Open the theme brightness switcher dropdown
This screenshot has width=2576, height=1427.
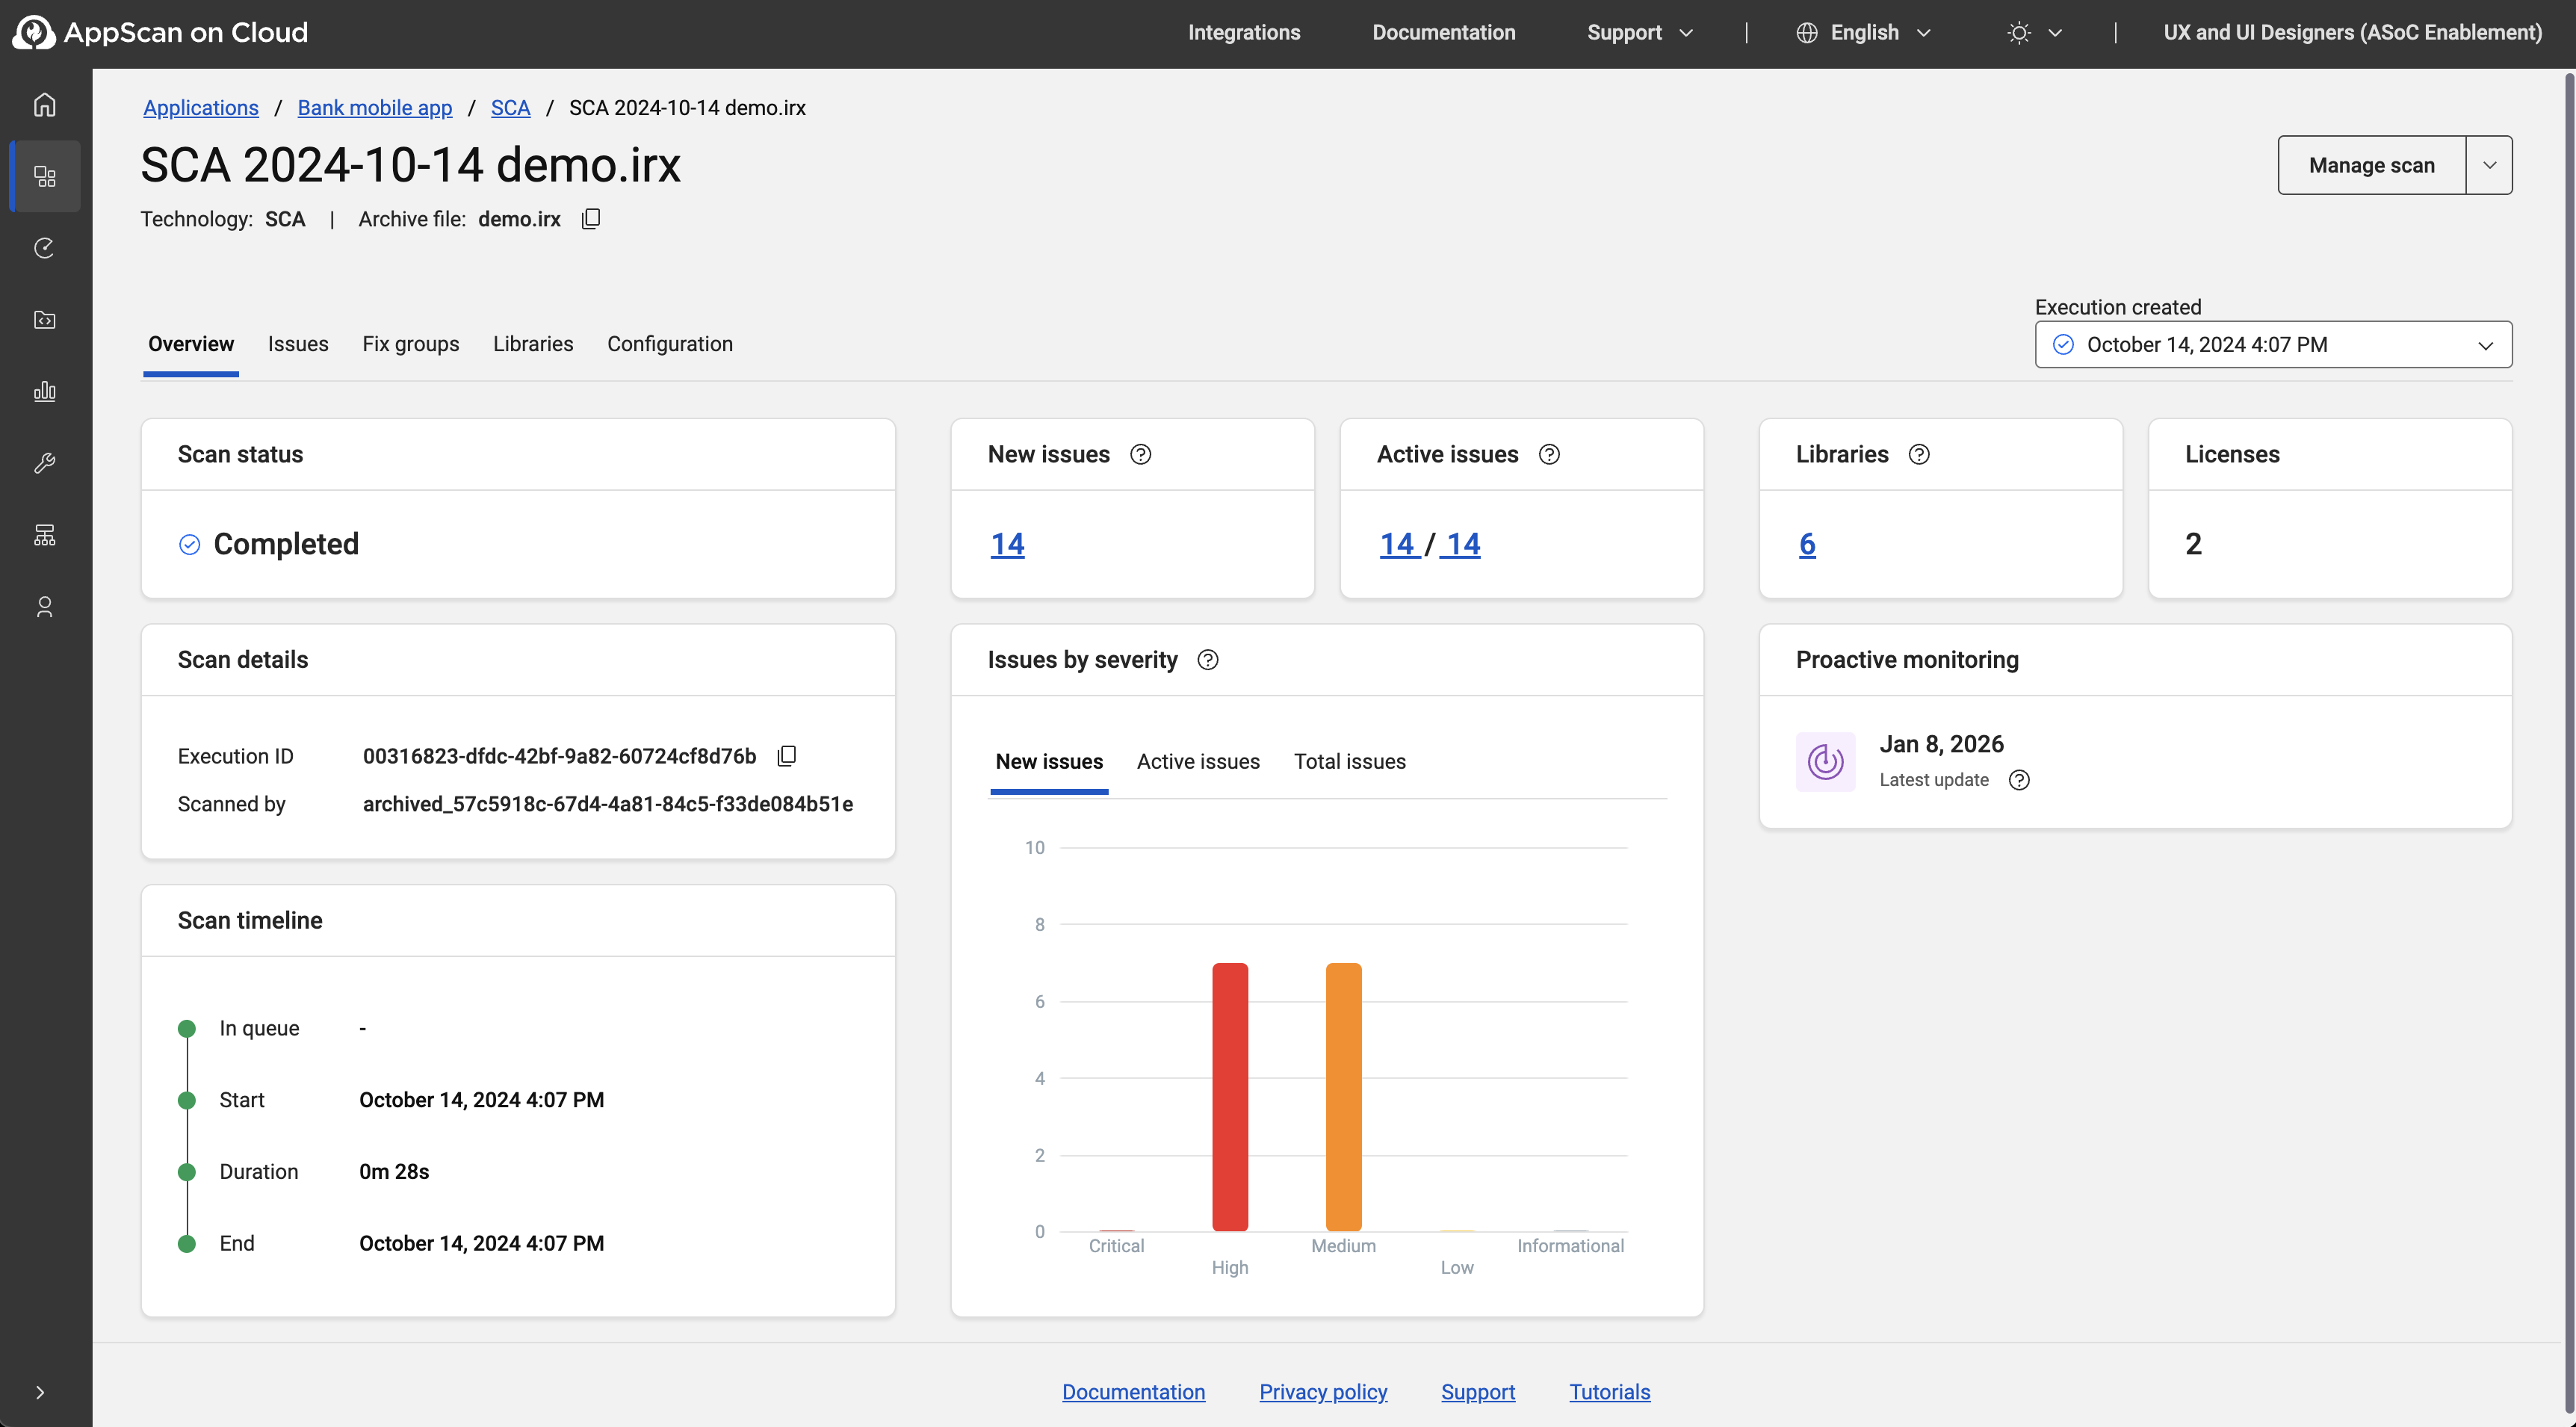[x=2034, y=33]
